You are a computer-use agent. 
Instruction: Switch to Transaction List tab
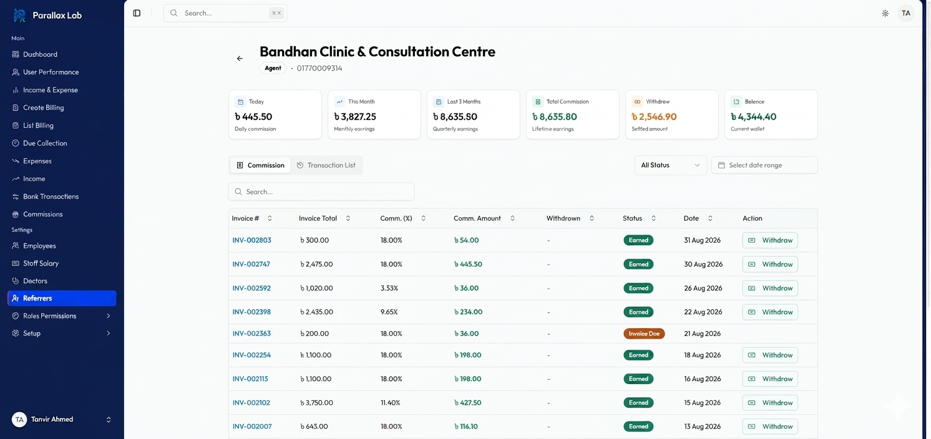tap(326, 165)
